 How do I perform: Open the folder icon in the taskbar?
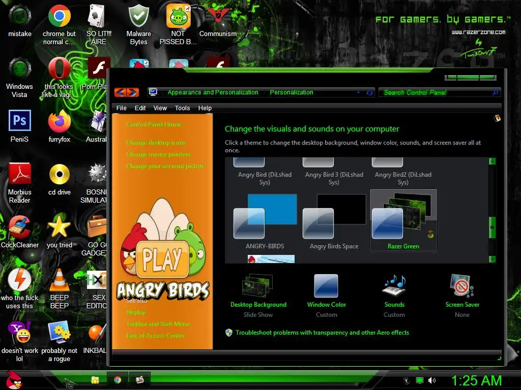pyautogui.click(x=95, y=380)
